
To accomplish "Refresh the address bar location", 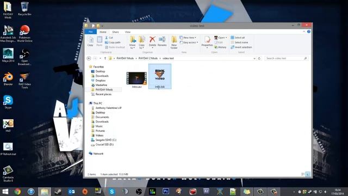I will click(x=259, y=58).
